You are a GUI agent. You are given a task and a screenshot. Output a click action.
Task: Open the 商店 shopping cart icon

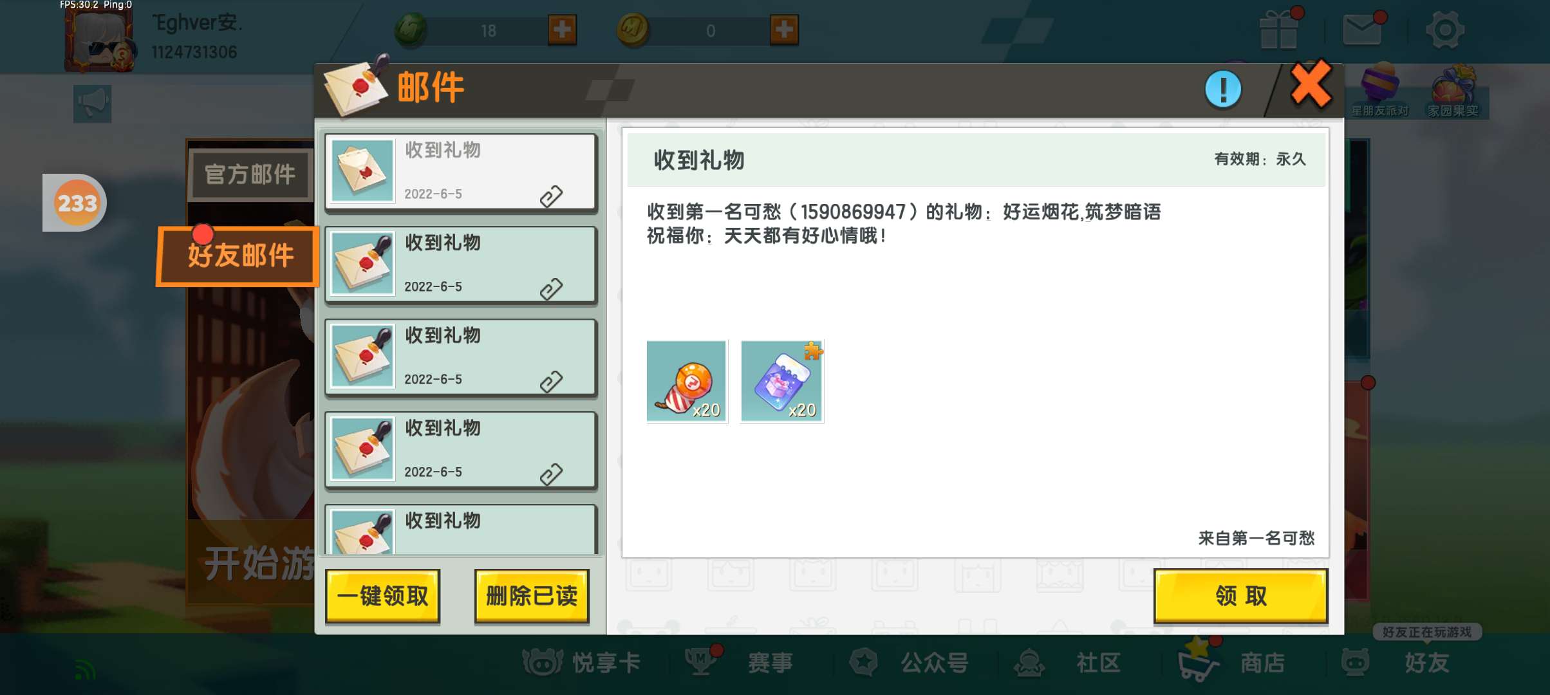[1197, 662]
